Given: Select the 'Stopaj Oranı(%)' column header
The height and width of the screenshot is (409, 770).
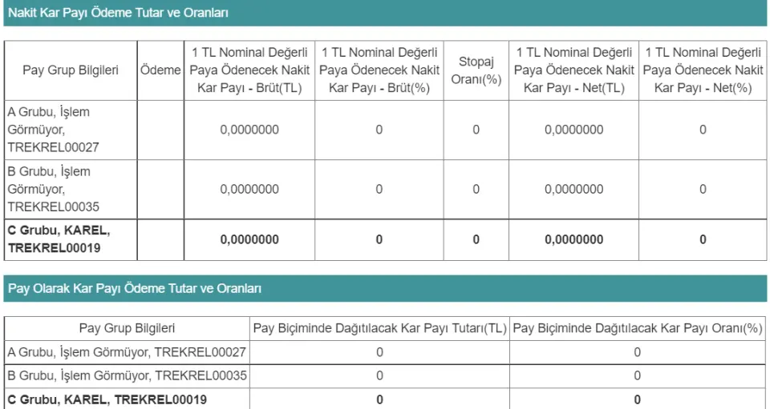Looking at the screenshot, I should coord(476,70).
